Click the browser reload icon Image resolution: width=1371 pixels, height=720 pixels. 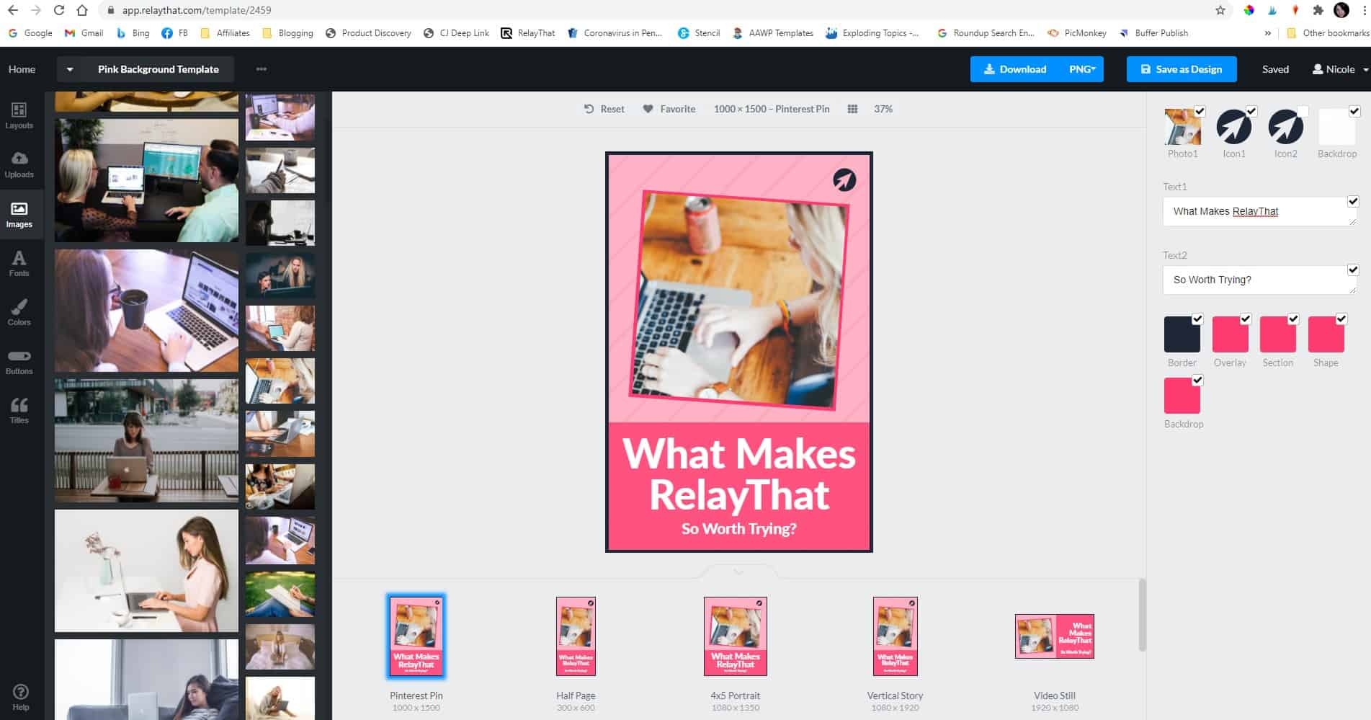59,10
